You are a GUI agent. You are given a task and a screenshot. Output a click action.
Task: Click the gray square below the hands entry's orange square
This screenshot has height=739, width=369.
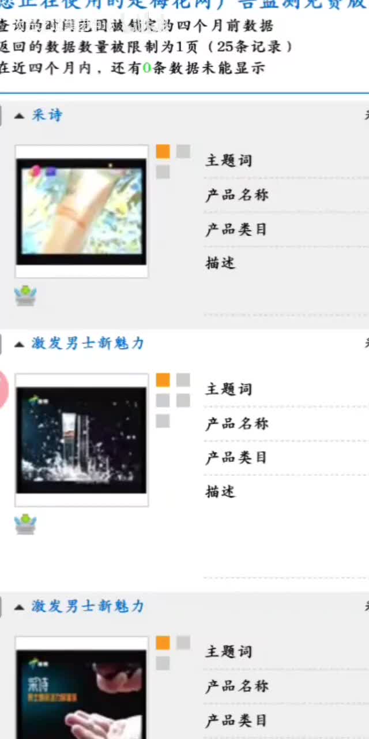click(163, 663)
